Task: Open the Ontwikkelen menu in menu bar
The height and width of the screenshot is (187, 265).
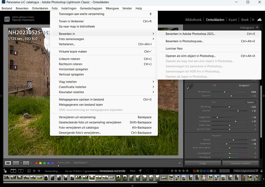Action: point(40,8)
